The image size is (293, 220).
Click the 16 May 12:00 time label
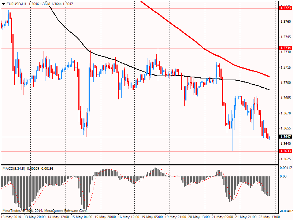129,217
